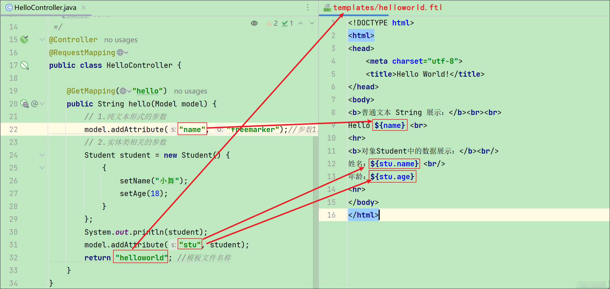Collapse the @Controller class fold arrow on line 15

[42, 39]
